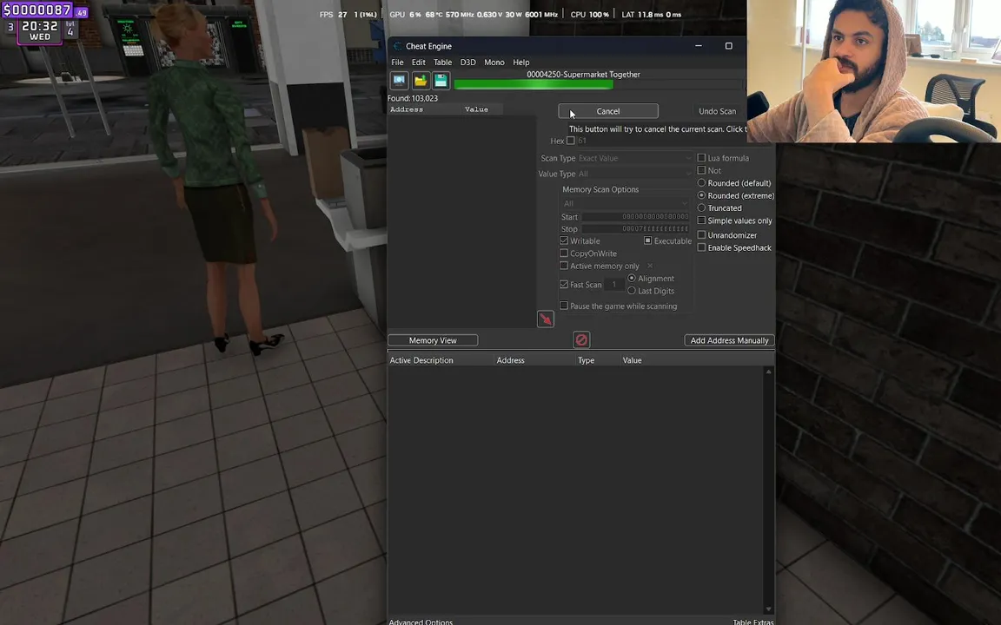The width and height of the screenshot is (1001, 625).
Task: Open the Table menu
Action: (x=442, y=62)
